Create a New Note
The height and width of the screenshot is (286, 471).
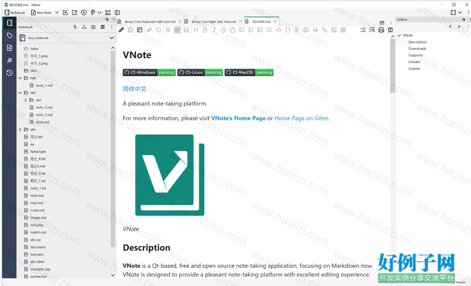41,12
